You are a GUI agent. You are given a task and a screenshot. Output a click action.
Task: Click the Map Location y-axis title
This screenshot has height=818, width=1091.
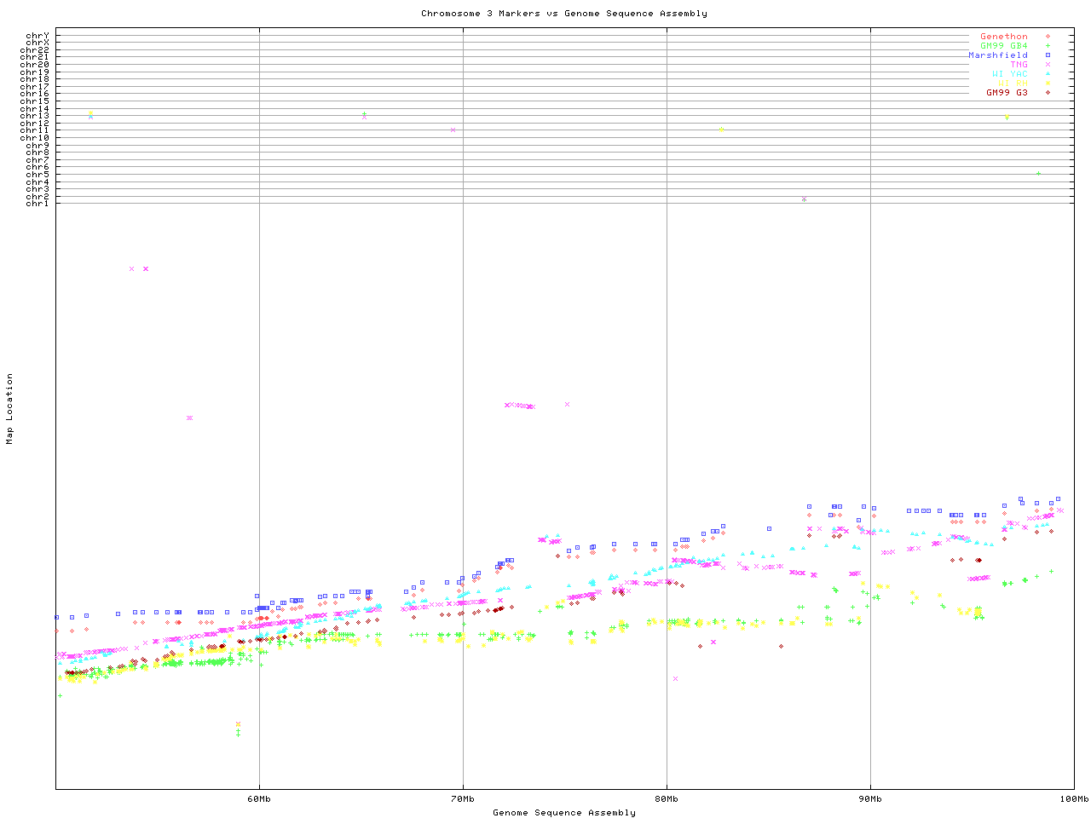point(10,409)
